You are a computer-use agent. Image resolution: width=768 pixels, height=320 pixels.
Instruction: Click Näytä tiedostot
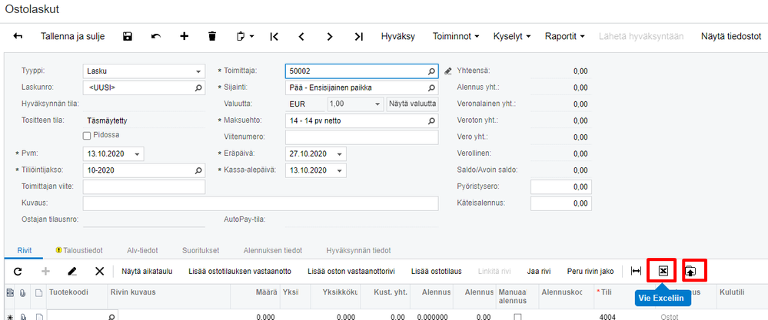[x=731, y=36]
